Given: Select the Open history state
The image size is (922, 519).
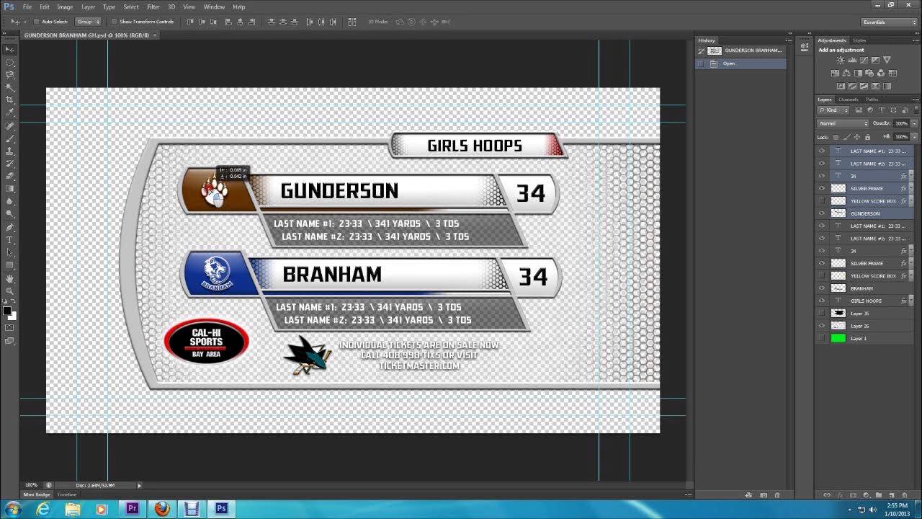Looking at the screenshot, I should (x=740, y=63).
